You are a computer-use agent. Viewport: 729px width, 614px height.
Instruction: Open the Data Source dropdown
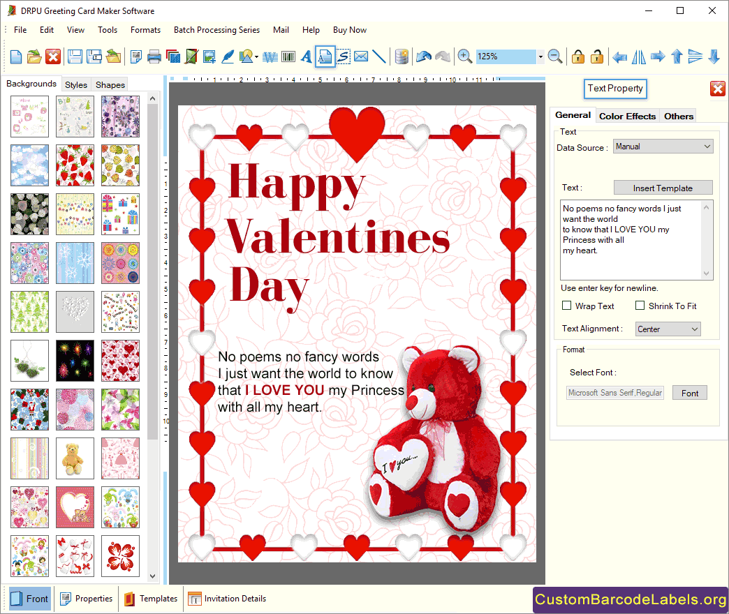663,147
